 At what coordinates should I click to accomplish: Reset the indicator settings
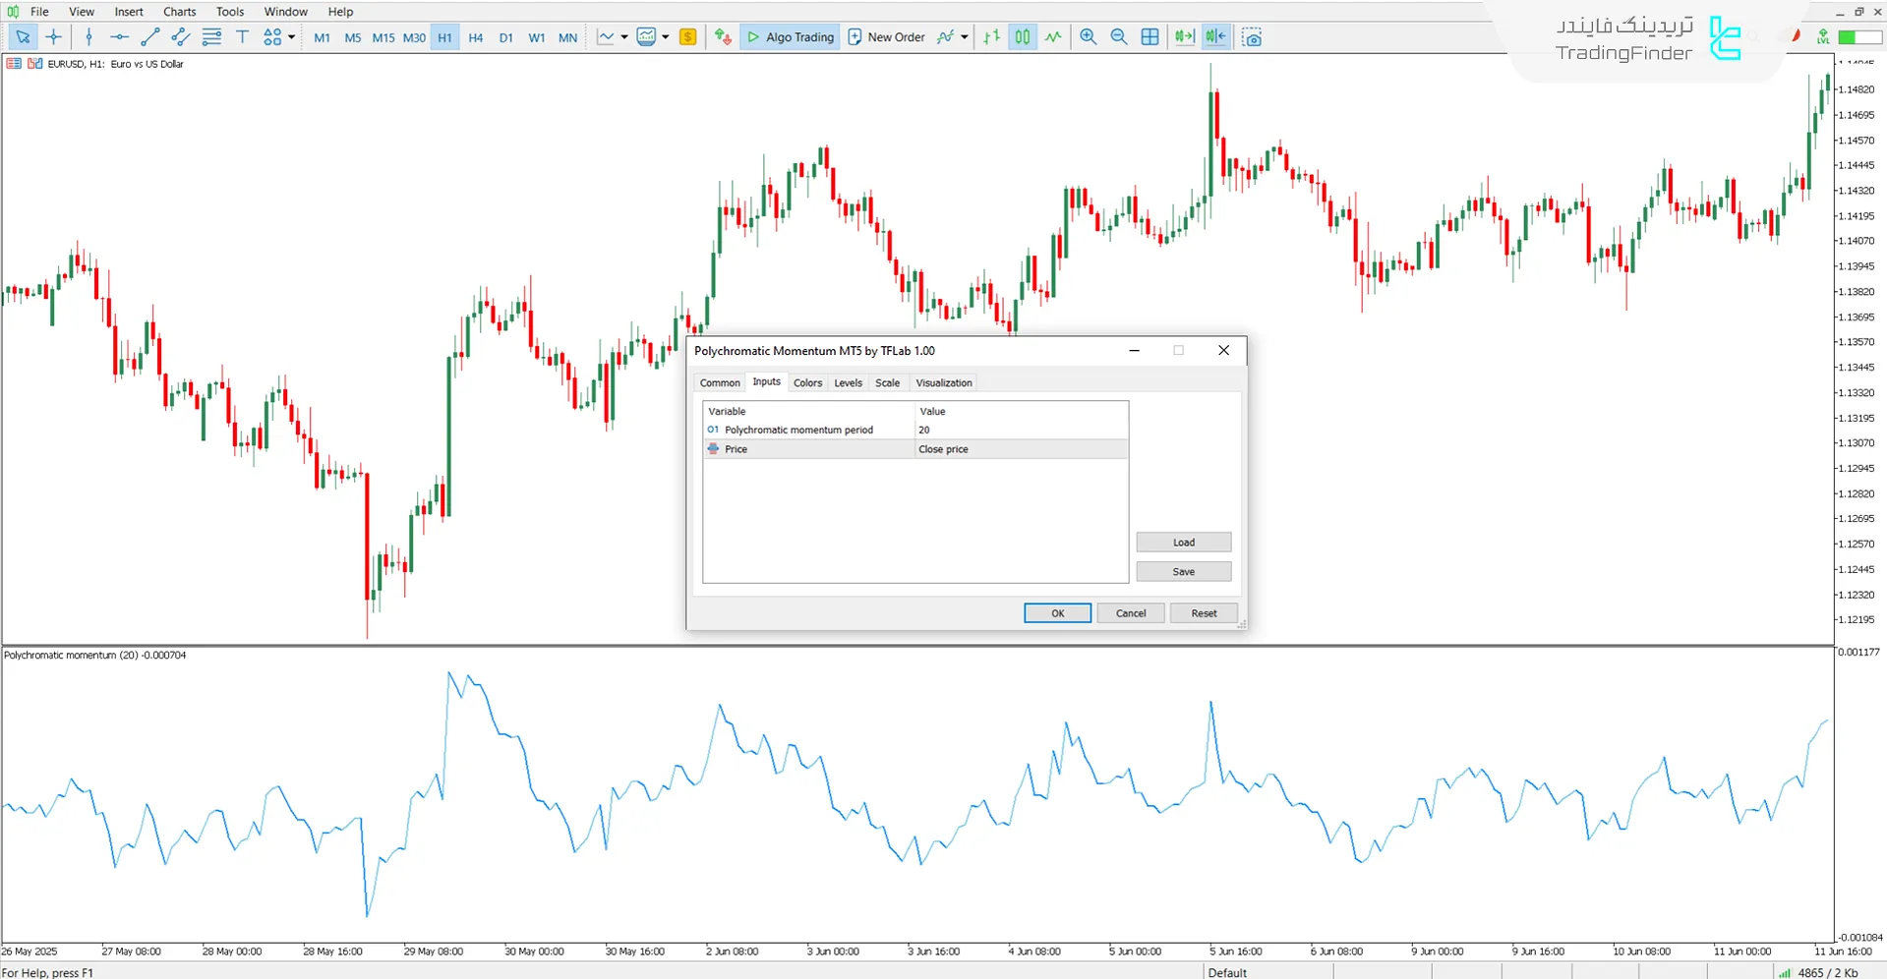pyautogui.click(x=1203, y=612)
